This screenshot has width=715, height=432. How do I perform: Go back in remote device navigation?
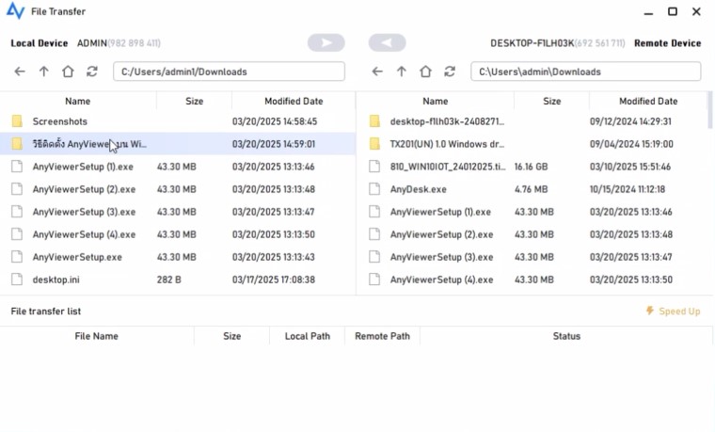pyautogui.click(x=377, y=72)
